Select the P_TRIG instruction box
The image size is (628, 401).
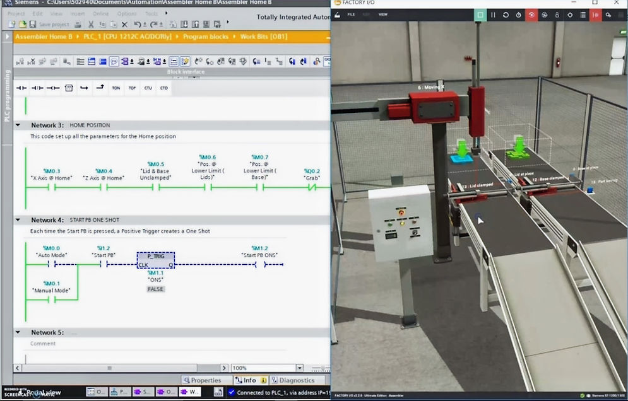point(156,260)
